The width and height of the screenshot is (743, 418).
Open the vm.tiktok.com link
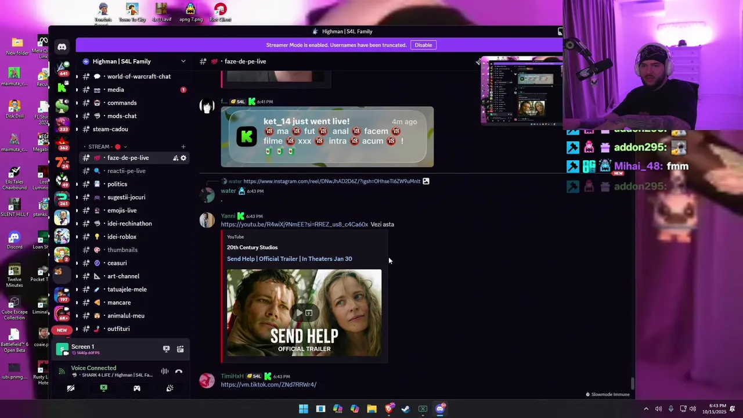click(x=268, y=385)
